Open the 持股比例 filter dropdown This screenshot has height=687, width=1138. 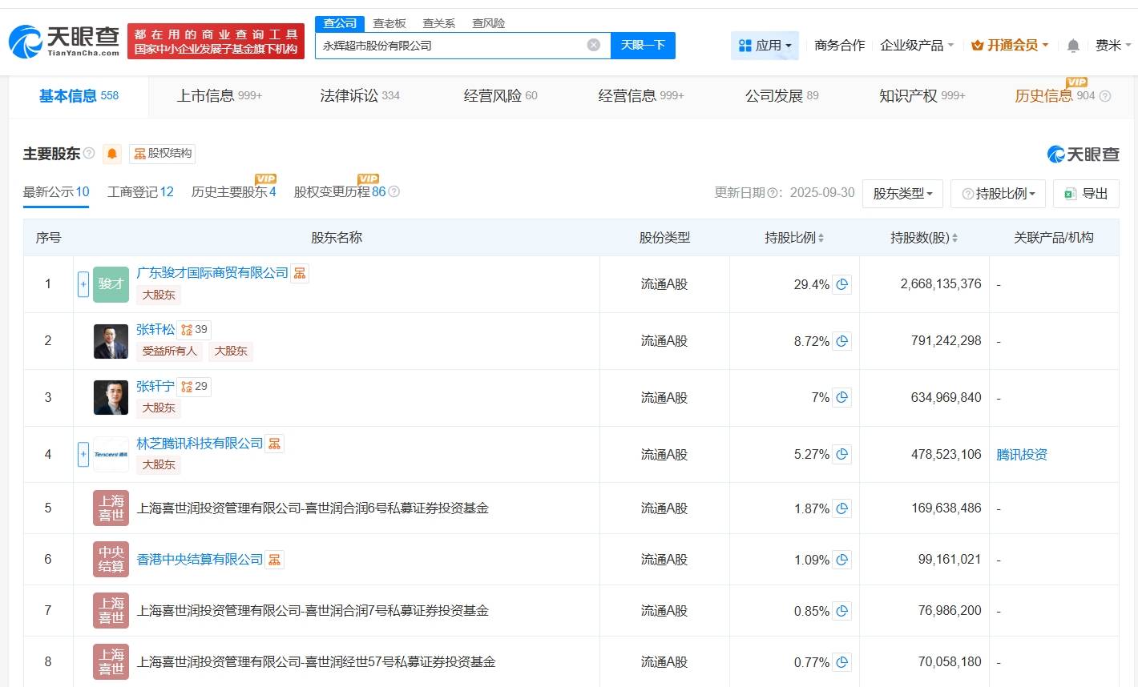point(998,194)
